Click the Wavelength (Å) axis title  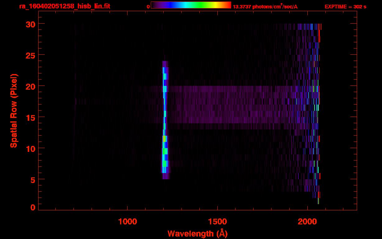[x=198, y=233]
